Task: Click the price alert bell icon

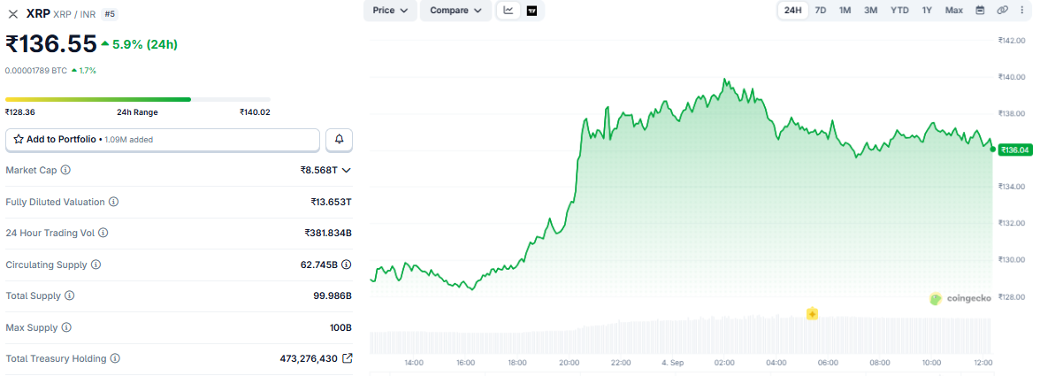Action: pos(339,139)
